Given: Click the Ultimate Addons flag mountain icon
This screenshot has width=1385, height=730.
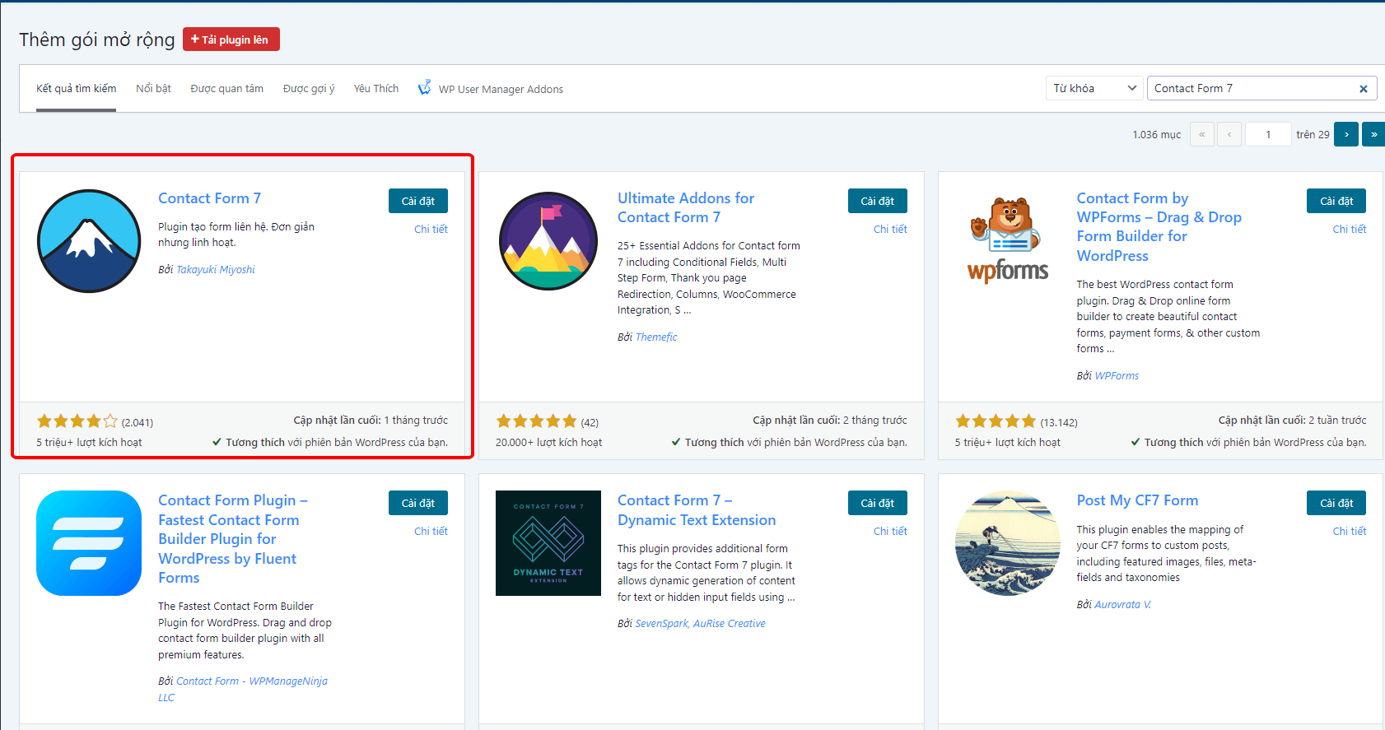Looking at the screenshot, I should click(x=548, y=241).
